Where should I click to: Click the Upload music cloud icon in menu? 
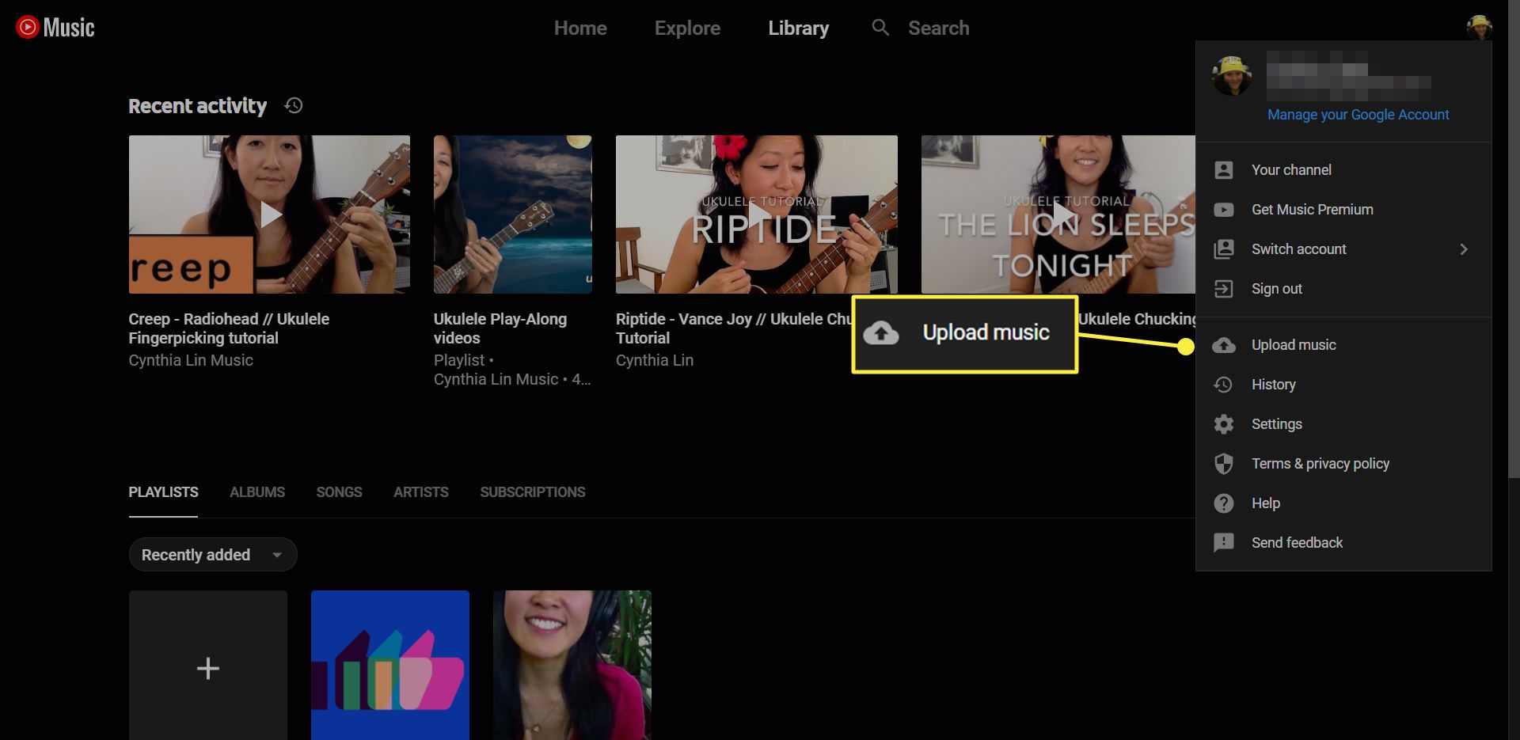1224,345
